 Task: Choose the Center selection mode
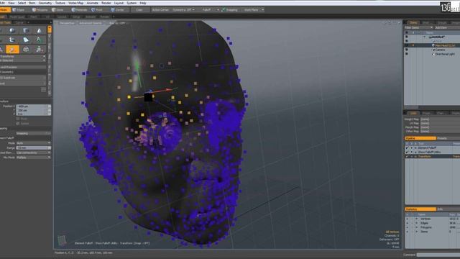(x=118, y=9)
